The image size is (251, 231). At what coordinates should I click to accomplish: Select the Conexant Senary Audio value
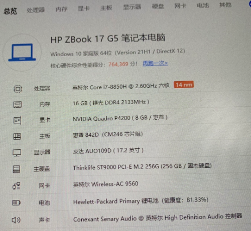pos(158,218)
